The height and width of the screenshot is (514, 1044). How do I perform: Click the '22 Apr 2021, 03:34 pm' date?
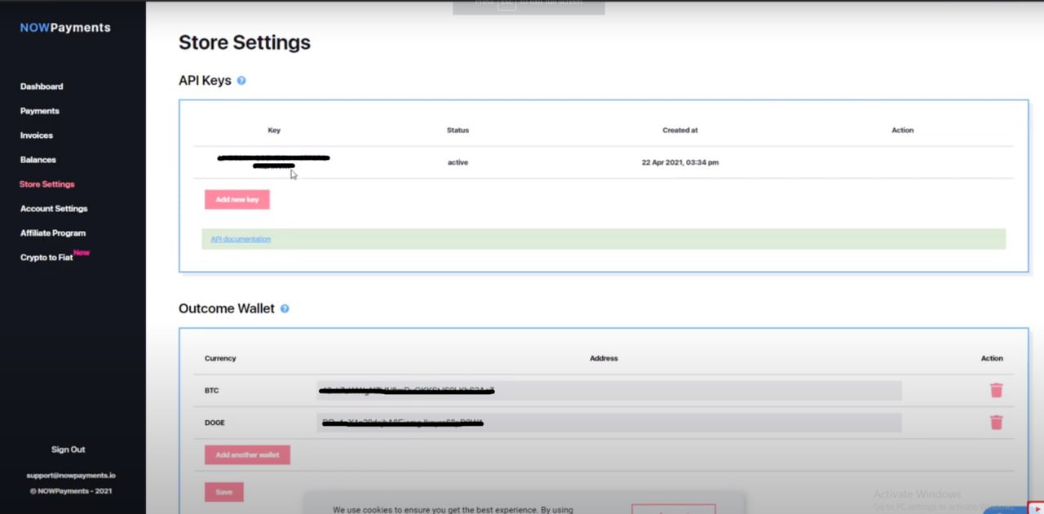(x=680, y=162)
